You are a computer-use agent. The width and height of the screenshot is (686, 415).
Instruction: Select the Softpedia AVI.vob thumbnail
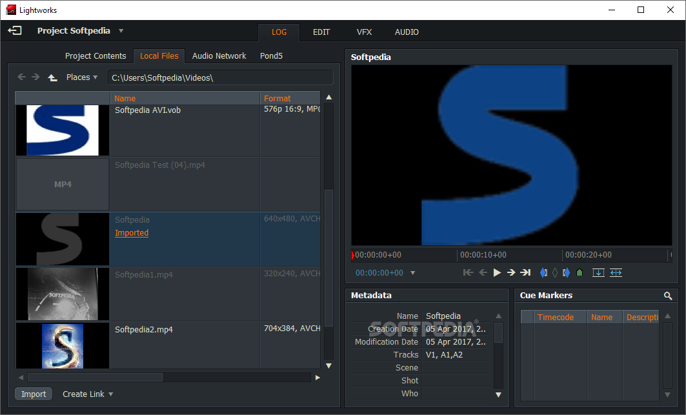(63, 130)
